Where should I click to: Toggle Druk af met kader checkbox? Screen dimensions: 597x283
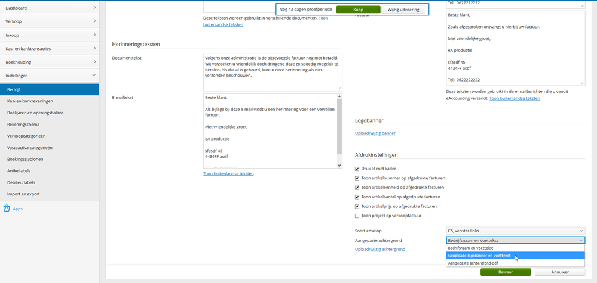[357, 169]
